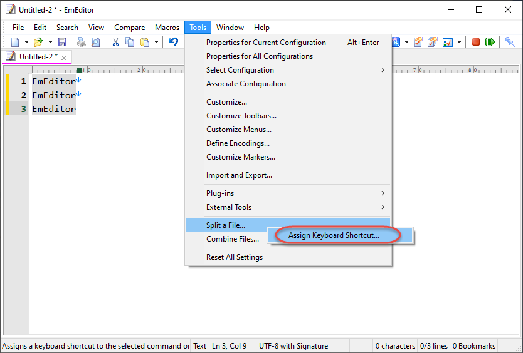Open the Macros menu
Image resolution: width=523 pixels, height=353 pixels.
167,28
